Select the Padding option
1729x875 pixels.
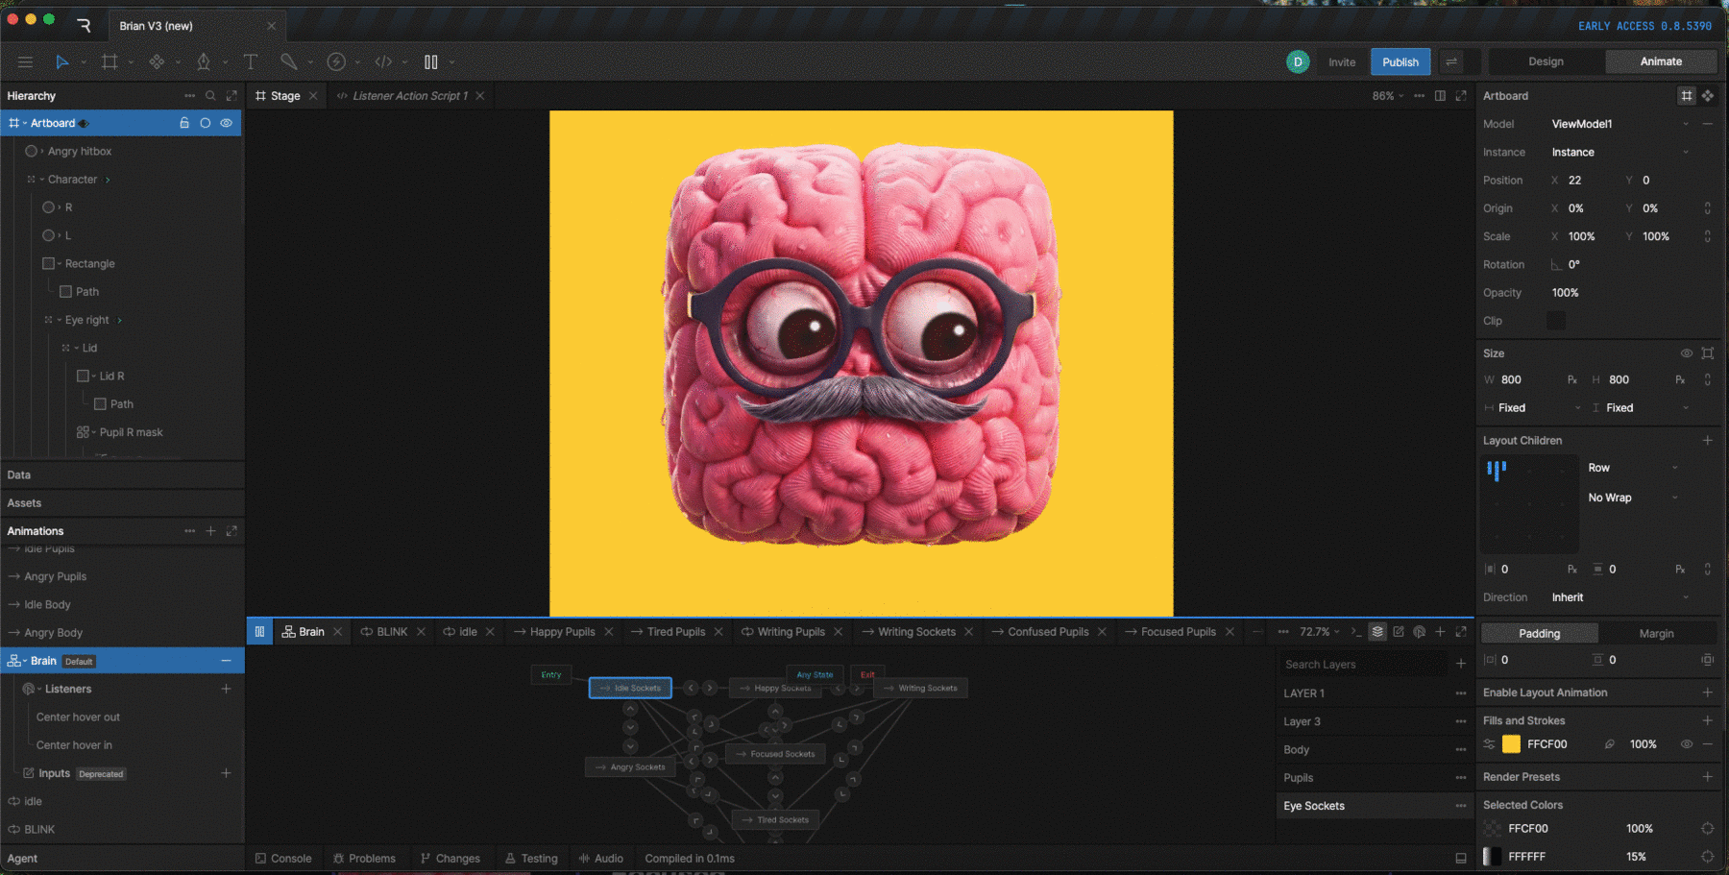(1540, 633)
